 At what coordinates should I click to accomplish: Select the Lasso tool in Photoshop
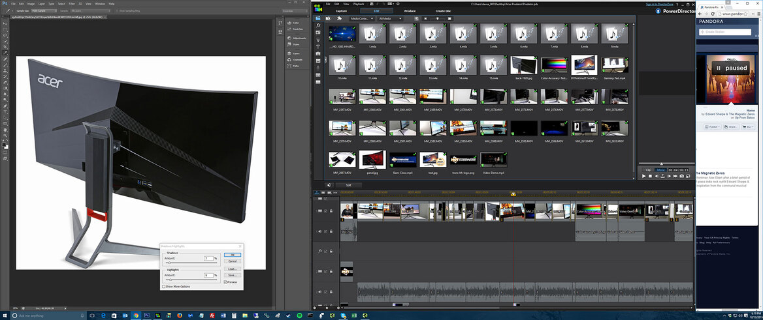[5, 35]
